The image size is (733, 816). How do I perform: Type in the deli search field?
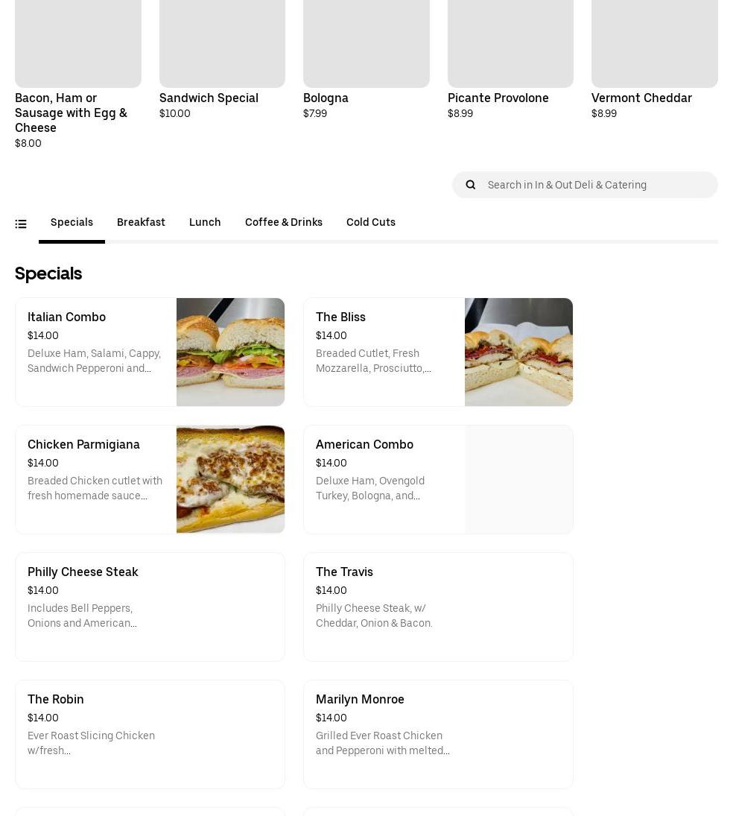click(596, 185)
